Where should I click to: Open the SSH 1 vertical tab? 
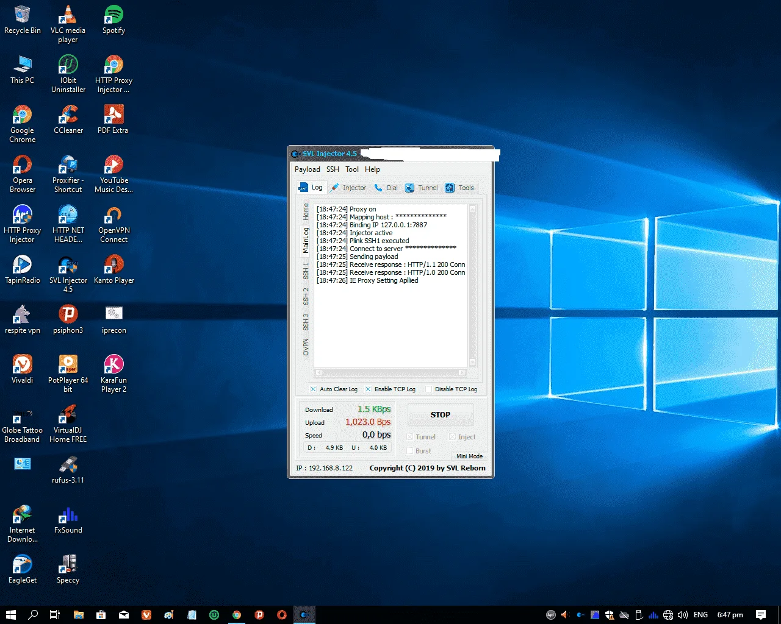coord(306,272)
